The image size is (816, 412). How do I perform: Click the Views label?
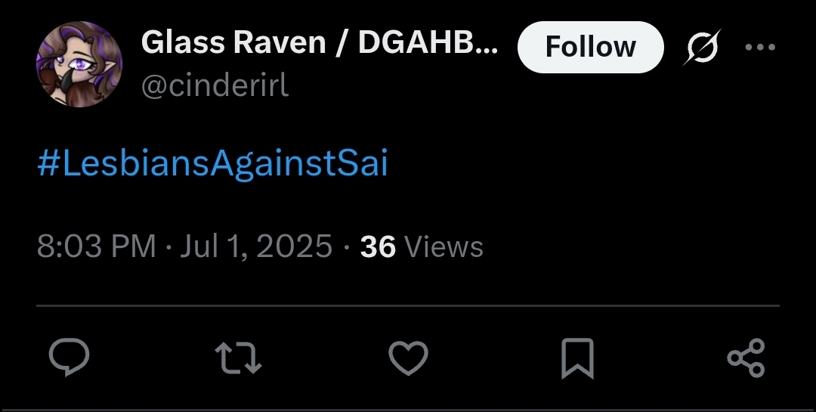444,246
